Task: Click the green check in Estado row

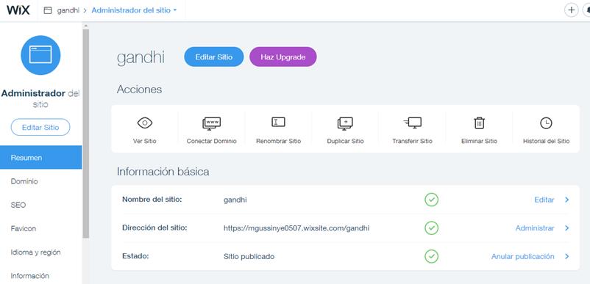Action: [x=432, y=256]
